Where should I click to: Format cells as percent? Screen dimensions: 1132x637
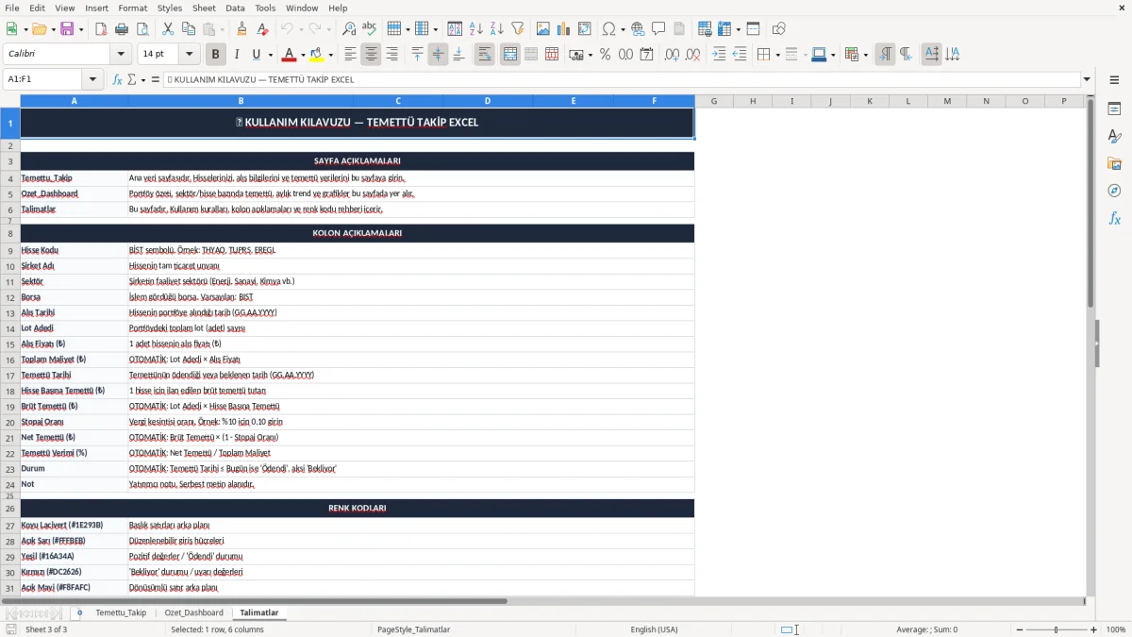coord(605,55)
